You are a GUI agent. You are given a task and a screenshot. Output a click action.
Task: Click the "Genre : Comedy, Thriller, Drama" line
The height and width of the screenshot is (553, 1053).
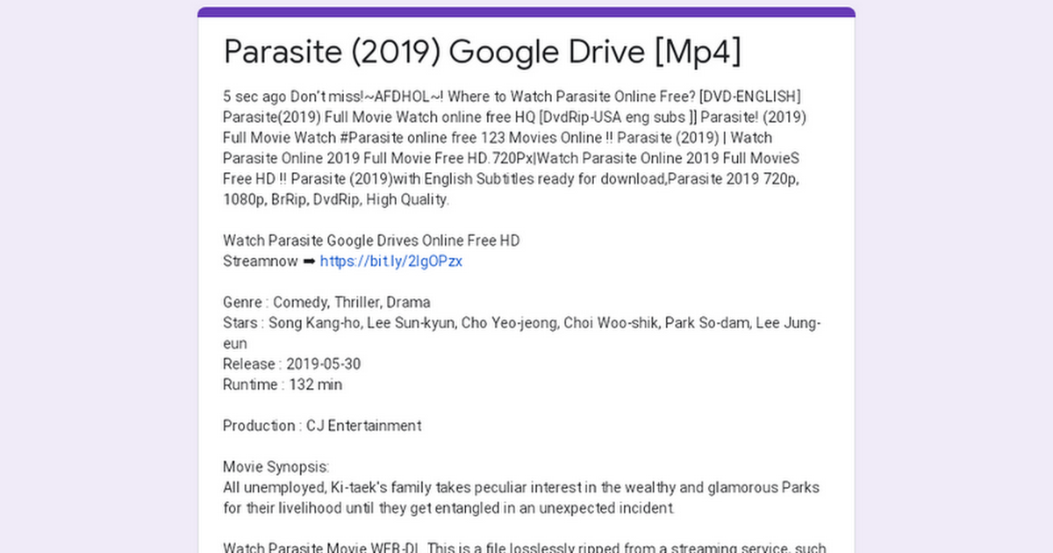click(326, 302)
